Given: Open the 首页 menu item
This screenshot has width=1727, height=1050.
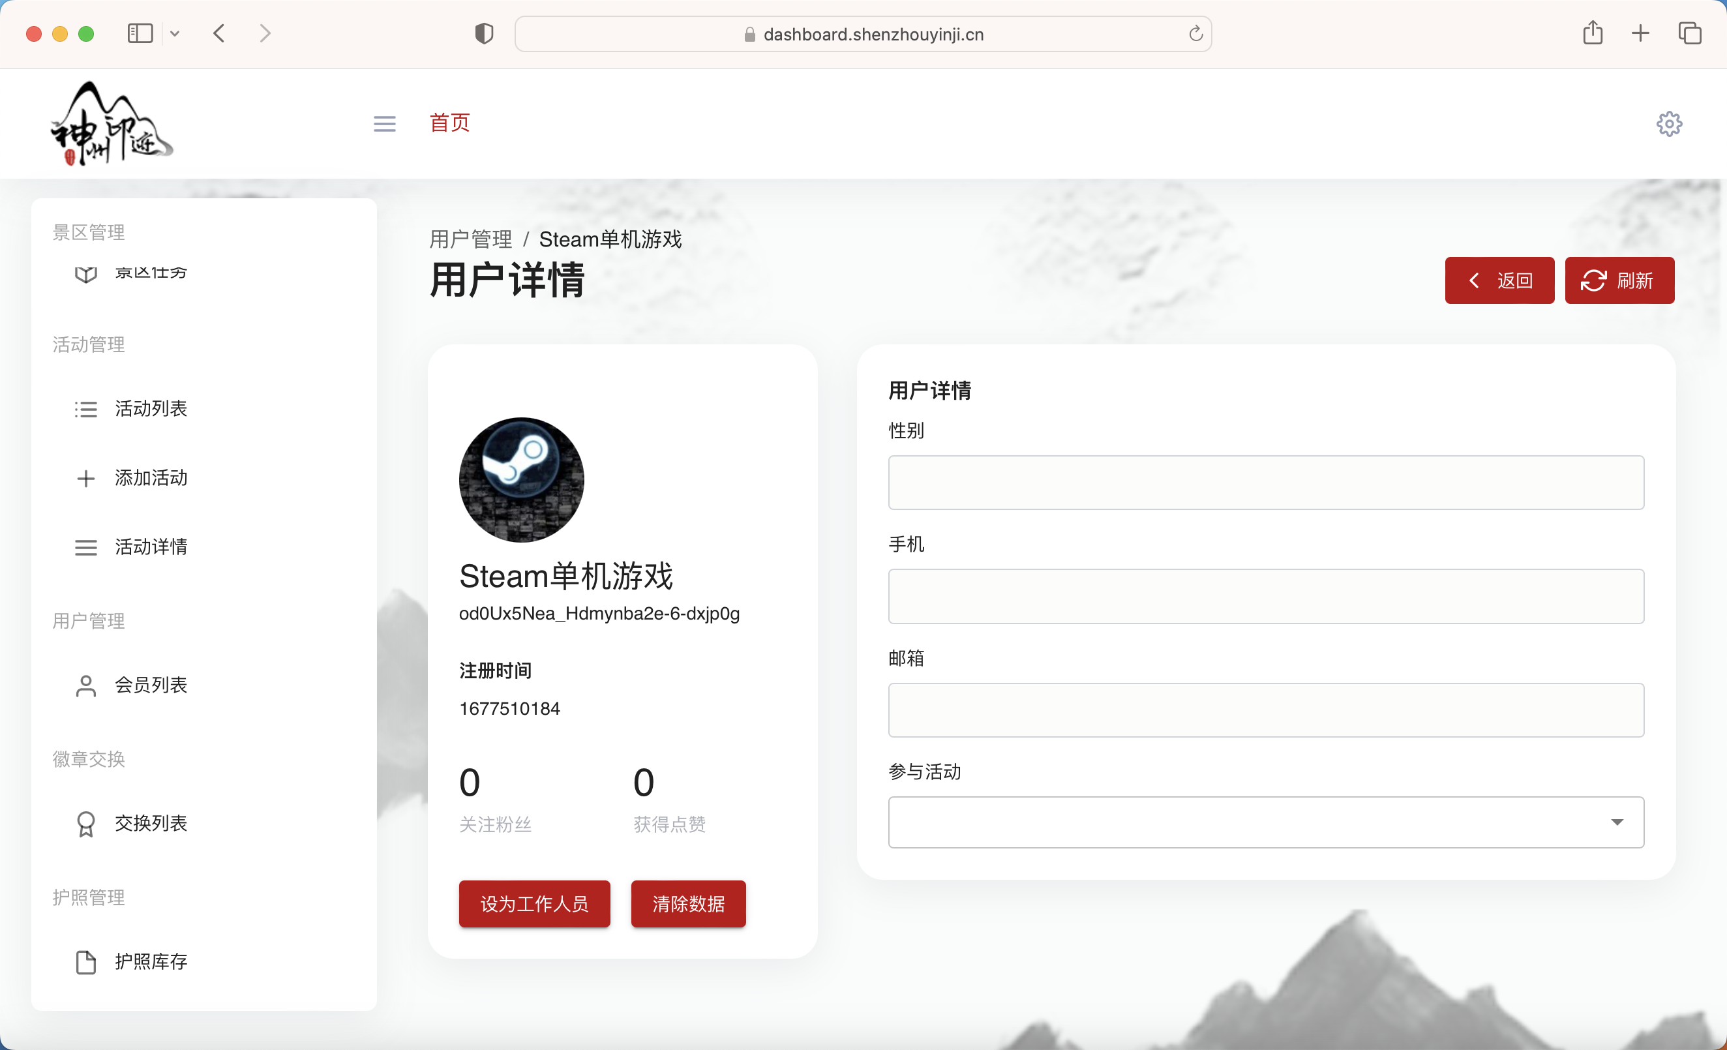Looking at the screenshot, I should click(449, 123).
